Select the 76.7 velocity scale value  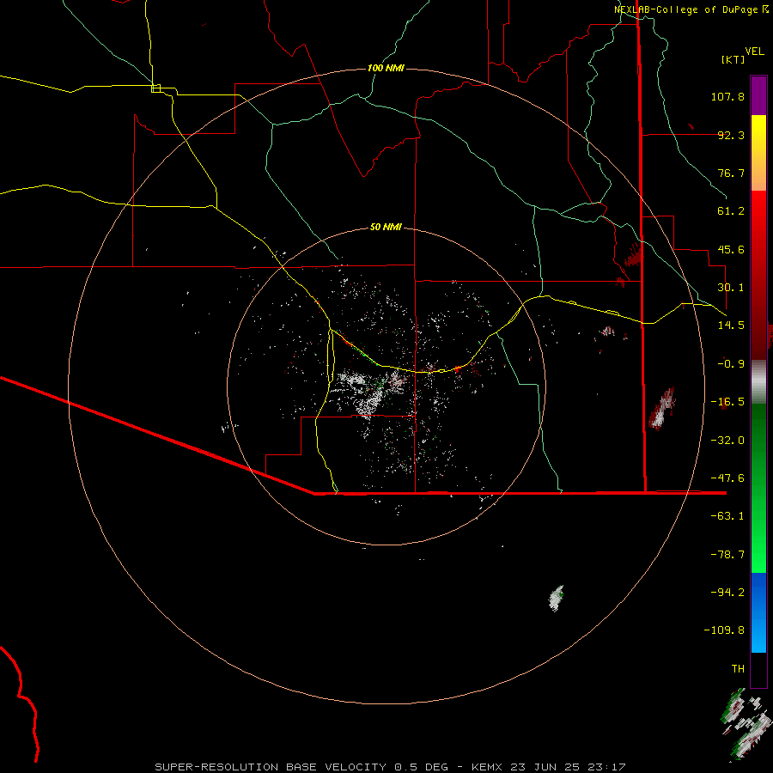[731, 173]
